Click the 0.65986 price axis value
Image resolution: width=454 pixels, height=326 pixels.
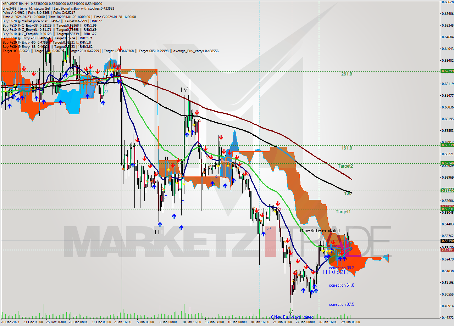click(x=448, y=14)
